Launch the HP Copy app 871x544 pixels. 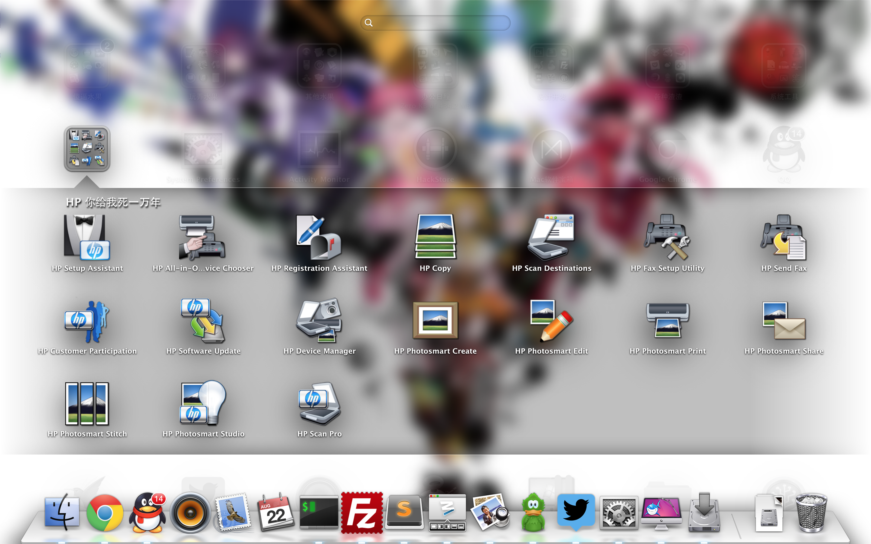435,237
